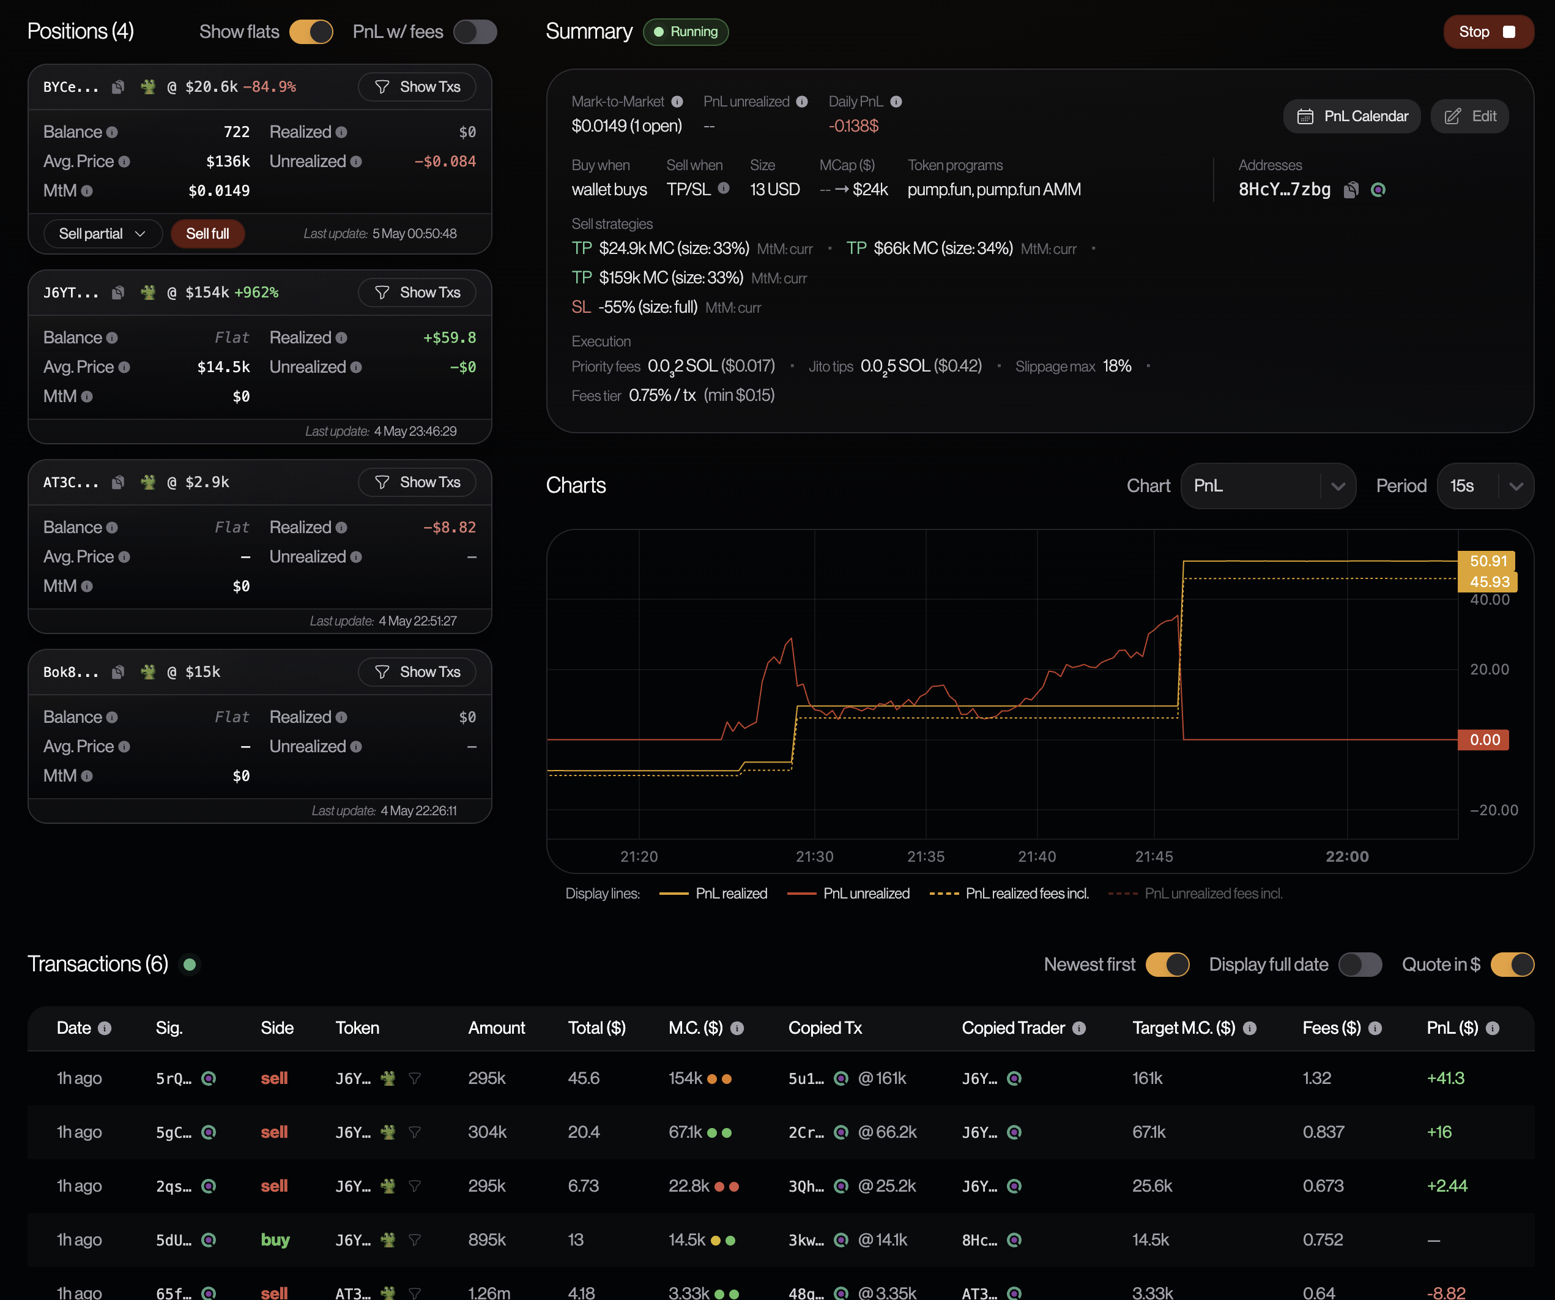
Task: Click the Side column header
Action: point(277,1028)
